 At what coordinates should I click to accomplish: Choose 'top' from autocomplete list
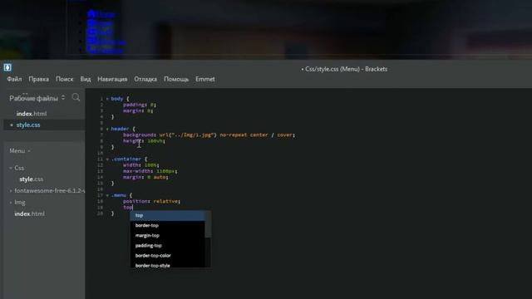(x=168, y=216)
